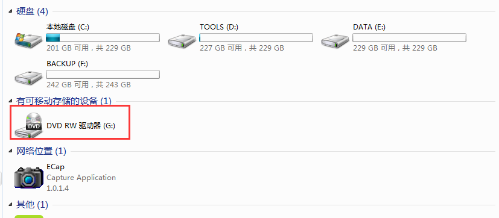
Task: Click the 网络位置 (1) group header text
Action: (x=42, y=151)
